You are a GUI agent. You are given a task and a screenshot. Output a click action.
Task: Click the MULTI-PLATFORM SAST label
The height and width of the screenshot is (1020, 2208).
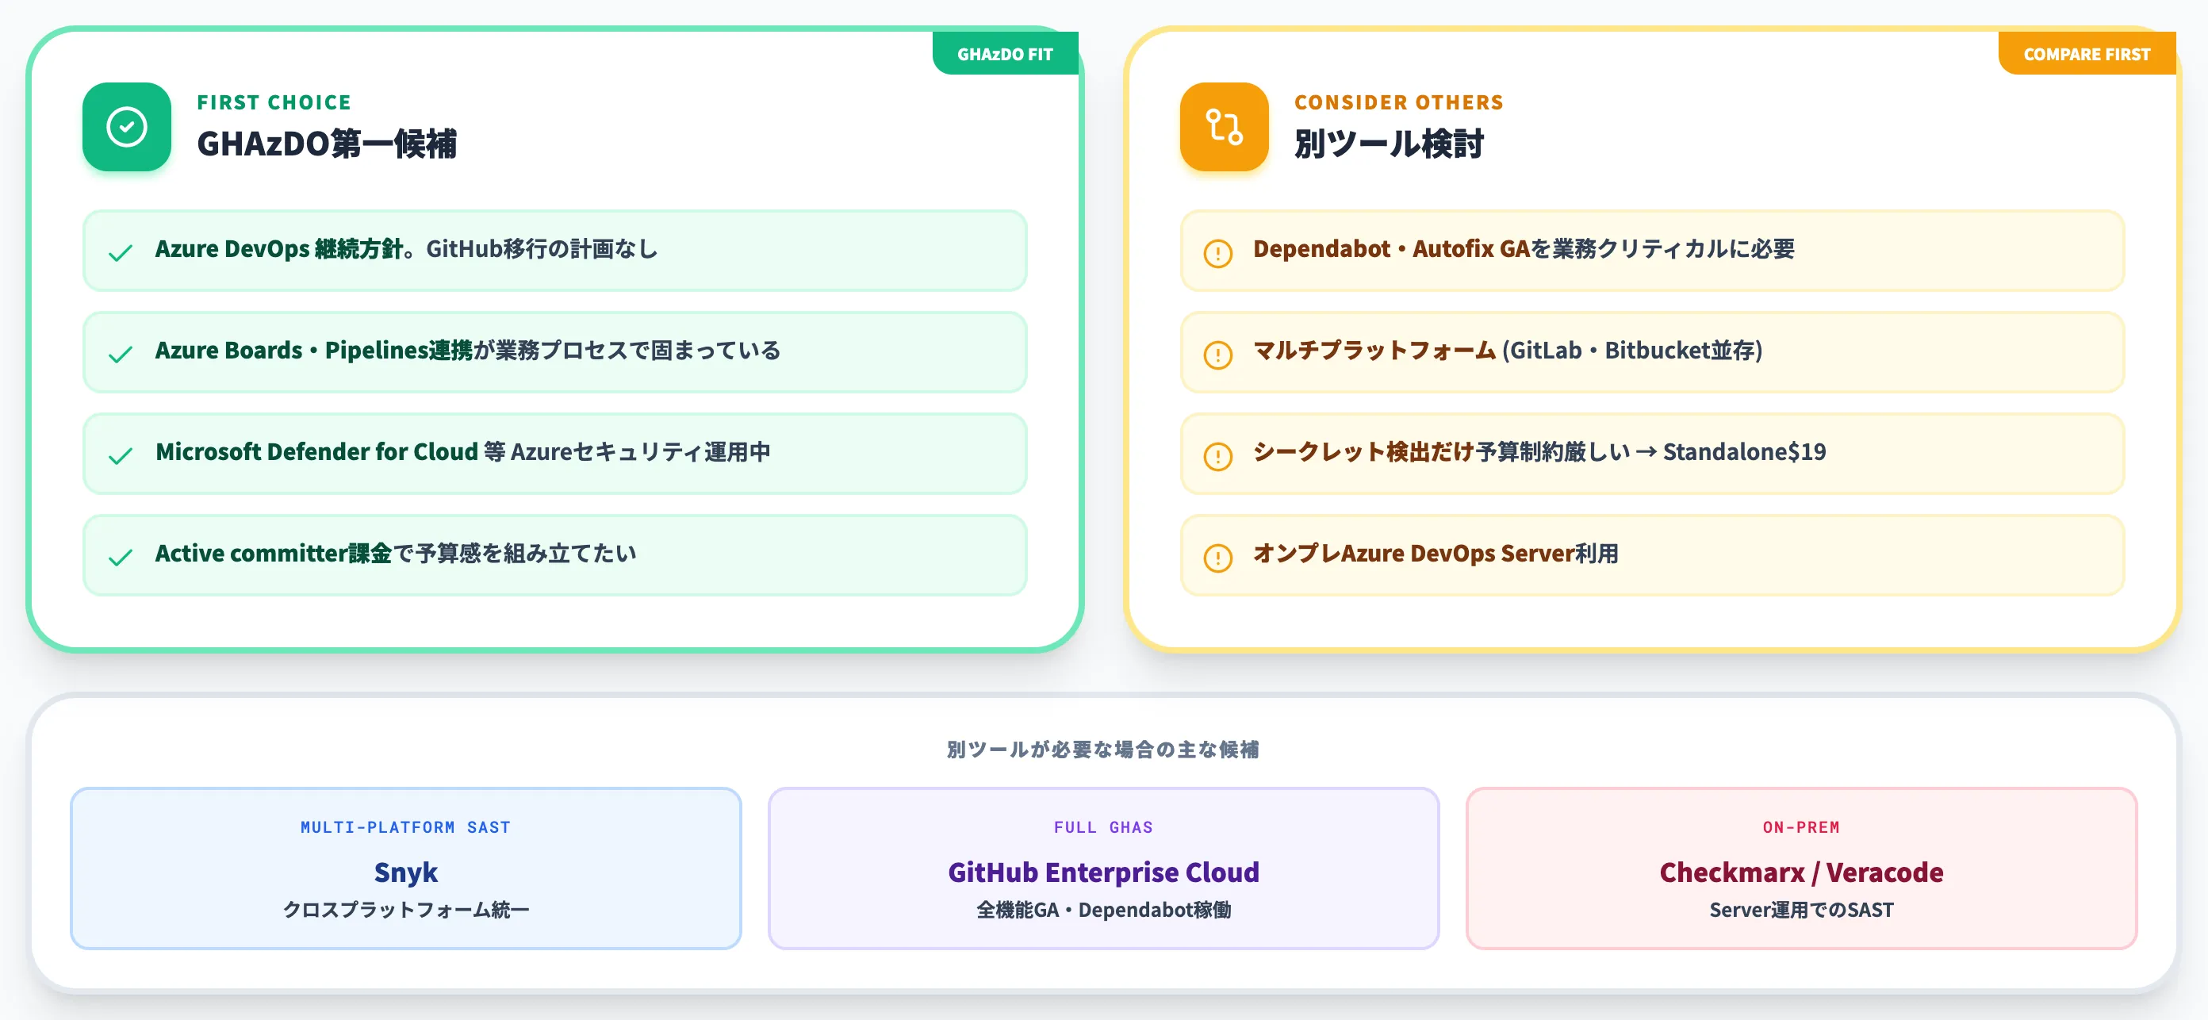pos(405,827)
